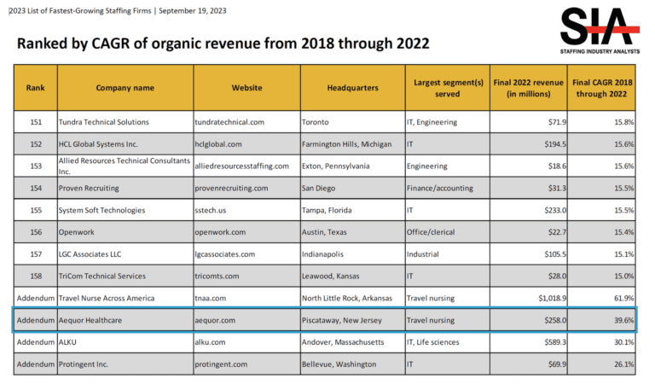Click the revenue value '$71.9'

point(557,122)
